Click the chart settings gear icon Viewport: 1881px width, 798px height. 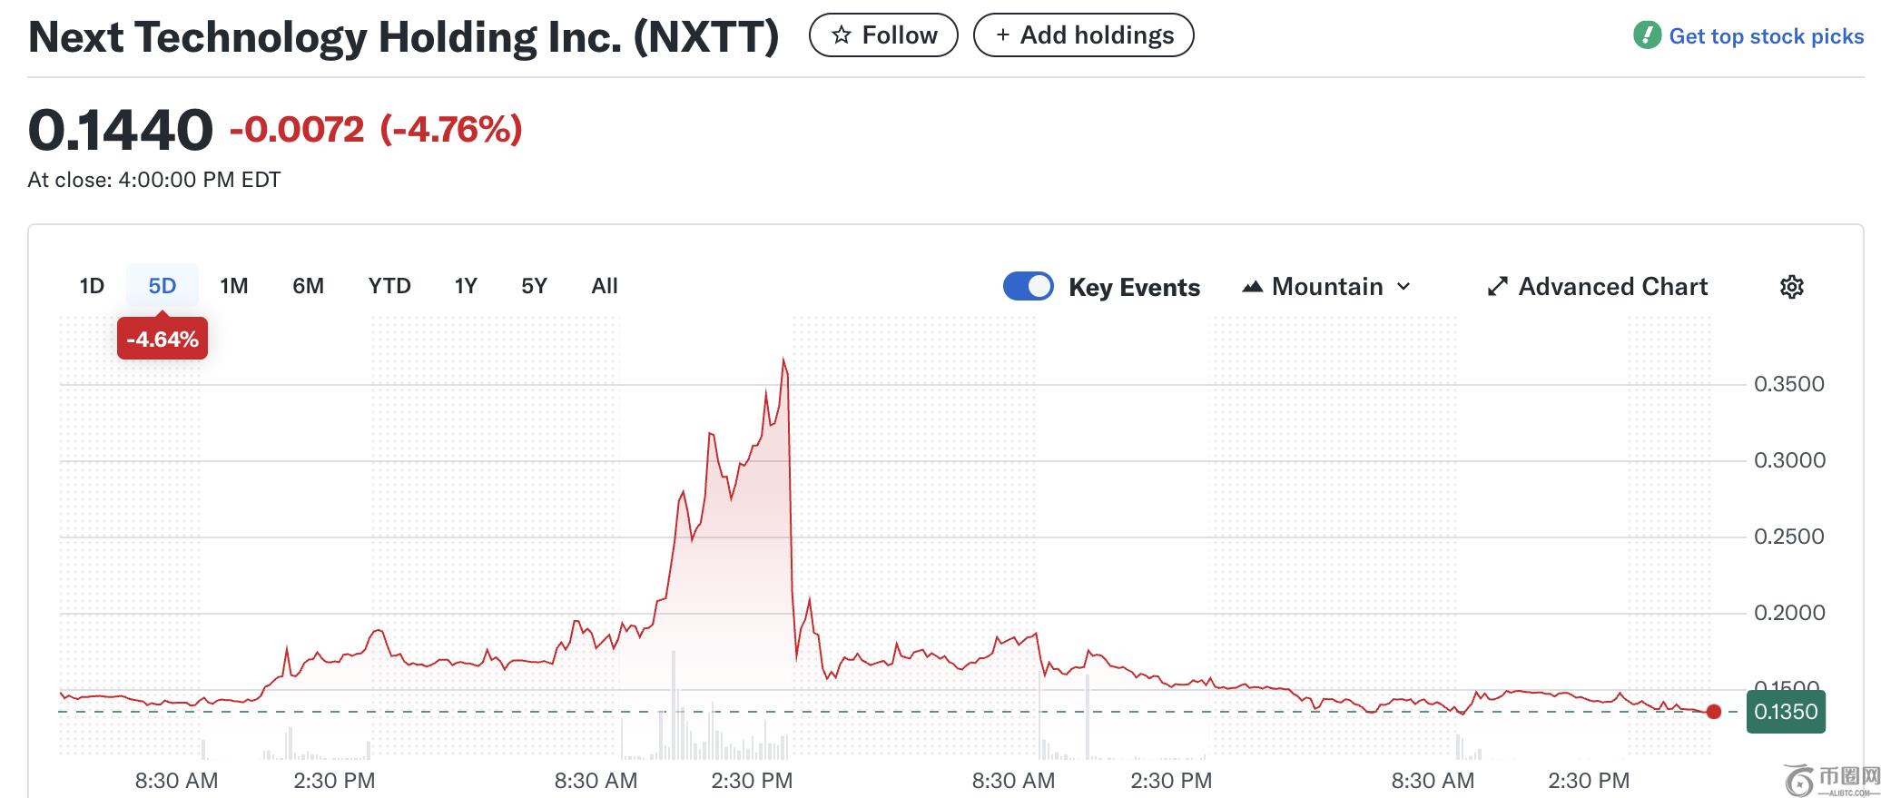1791,287
